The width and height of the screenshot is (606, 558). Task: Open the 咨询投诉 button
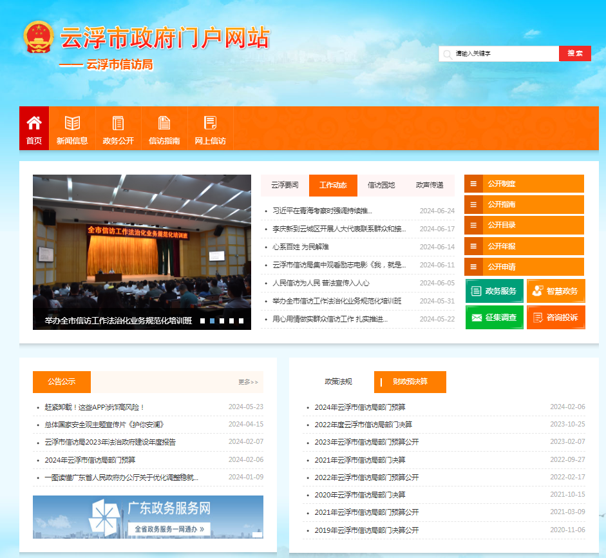[x=556, y=318]
